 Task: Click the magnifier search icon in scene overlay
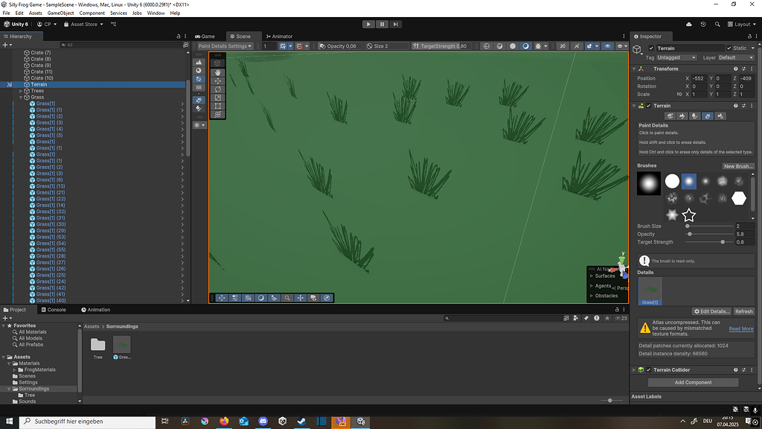tap(286, 298)
